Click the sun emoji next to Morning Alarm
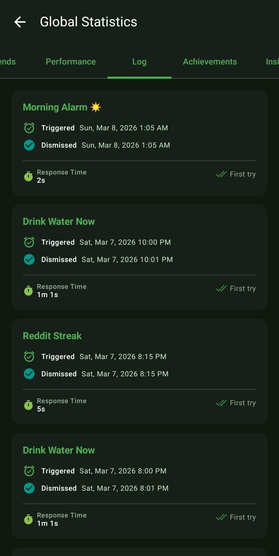The height and width of the screenshot is (556, 279). [96, 107]
